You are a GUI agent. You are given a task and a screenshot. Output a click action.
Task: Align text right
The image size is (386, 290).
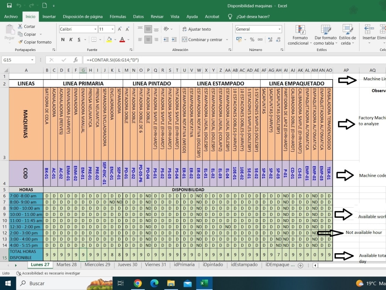(x=156, y=39)
